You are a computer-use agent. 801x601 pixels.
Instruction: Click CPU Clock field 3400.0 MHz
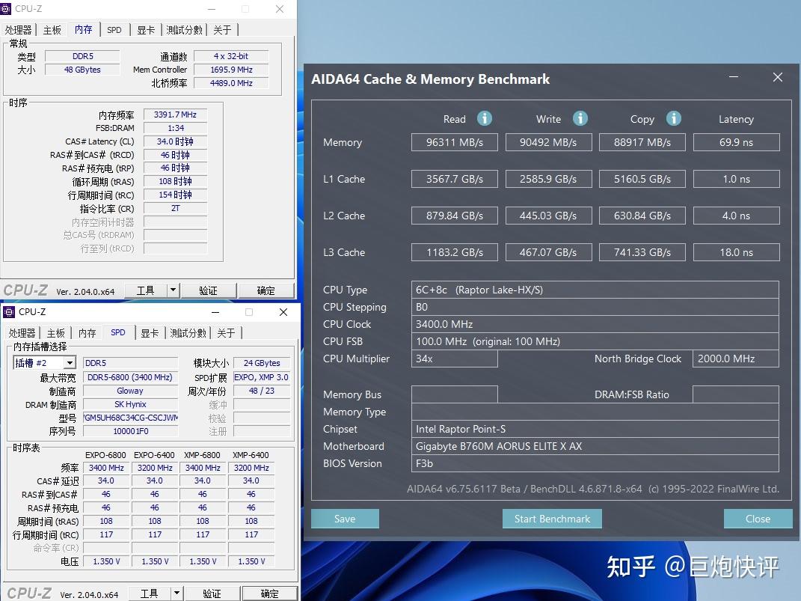pyautogui.click(x=595, y=324)
